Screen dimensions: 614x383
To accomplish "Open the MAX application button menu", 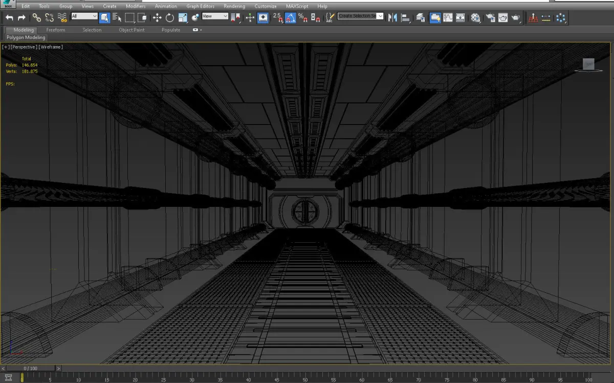I will tap(7, 5).
